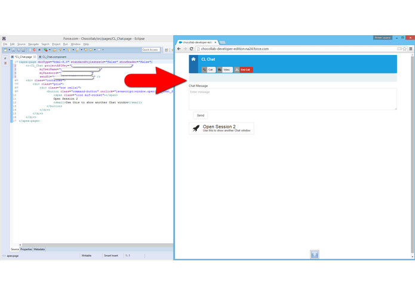
Task: Open the Project menu in Eclipse
Action: [56, 44]
